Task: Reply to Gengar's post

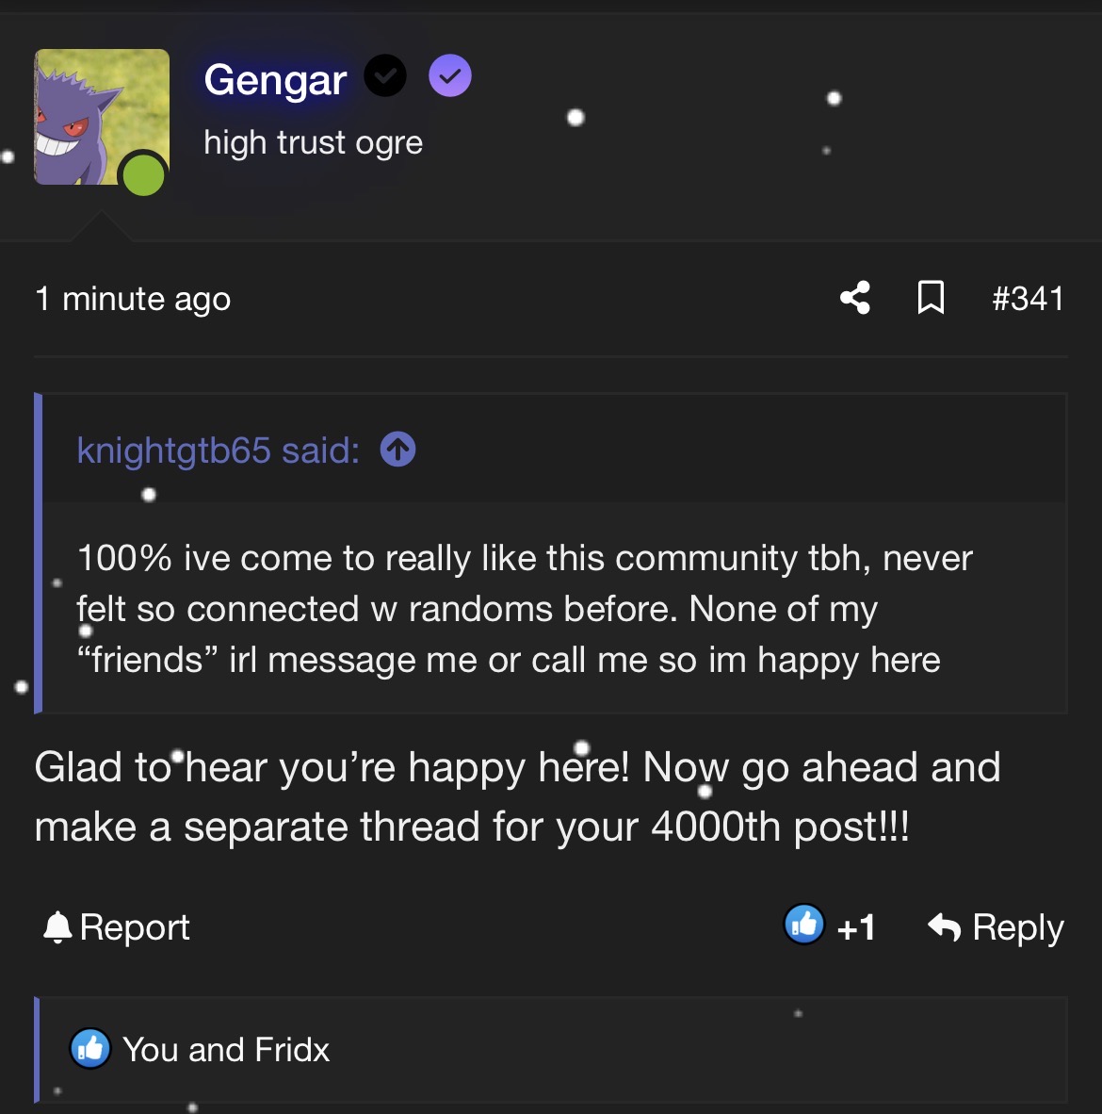Action: point(996,927)
